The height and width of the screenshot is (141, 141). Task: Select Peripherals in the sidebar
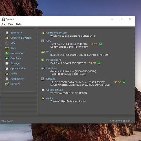[x=17, y=79]
